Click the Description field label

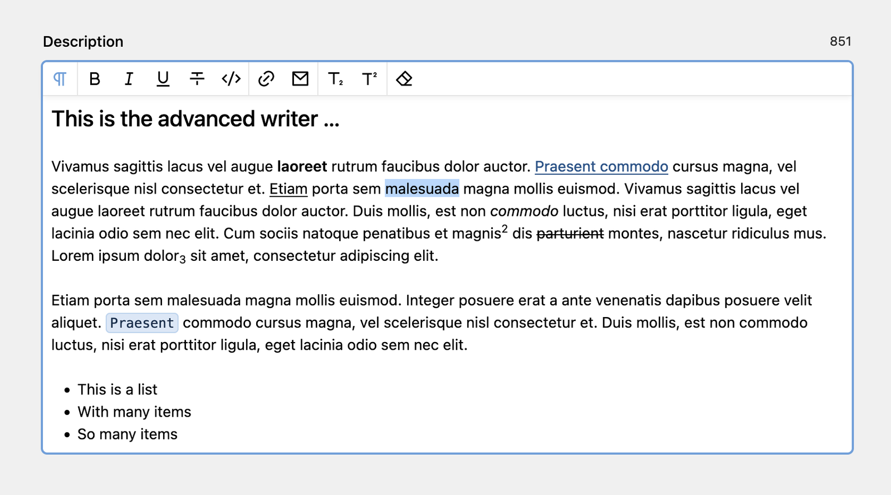point(83,42)
